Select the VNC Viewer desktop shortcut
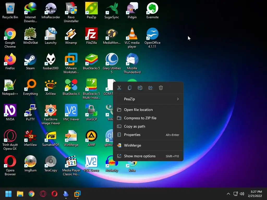Image resolution: width=267 pixels, height=200 pixels. tap(71, 113)
